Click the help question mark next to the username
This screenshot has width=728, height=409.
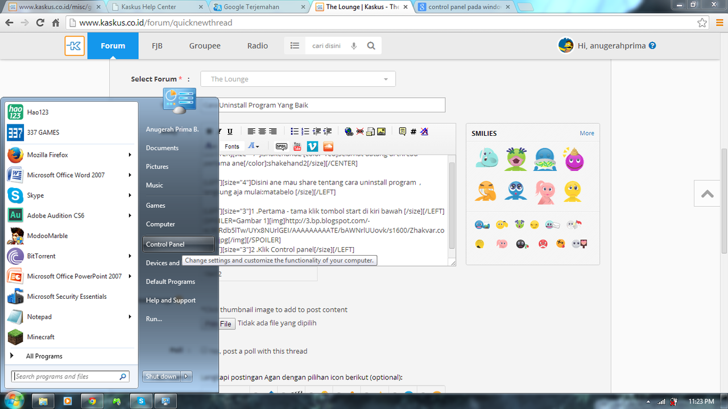click(652, 45)
